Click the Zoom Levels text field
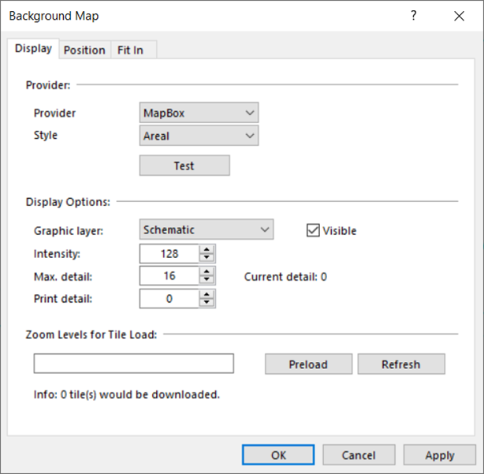This screenshot has height=474, width=484. pyautogui.click(x=134, y=364)
